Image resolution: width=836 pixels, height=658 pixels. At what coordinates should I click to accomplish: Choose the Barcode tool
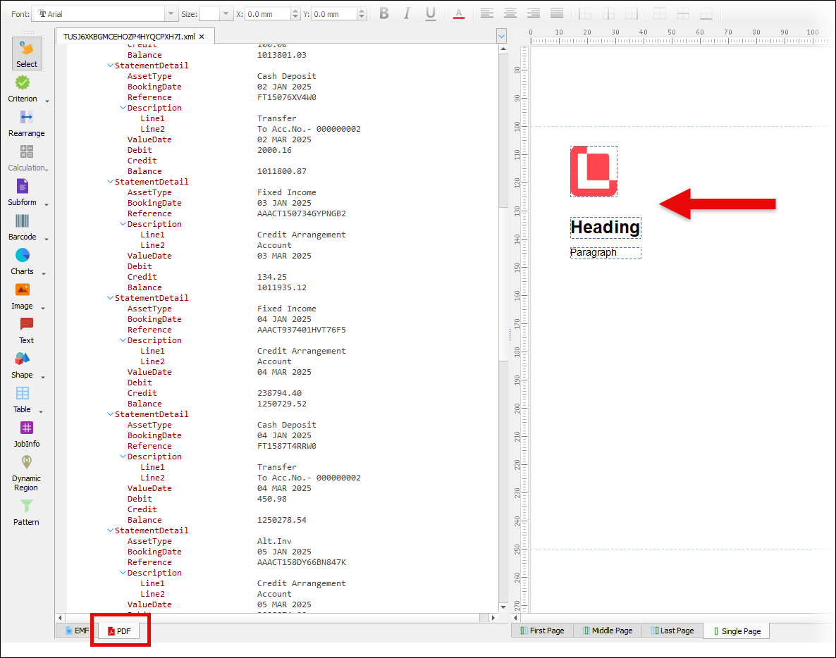pyautogui.click(x=23, y=228)
